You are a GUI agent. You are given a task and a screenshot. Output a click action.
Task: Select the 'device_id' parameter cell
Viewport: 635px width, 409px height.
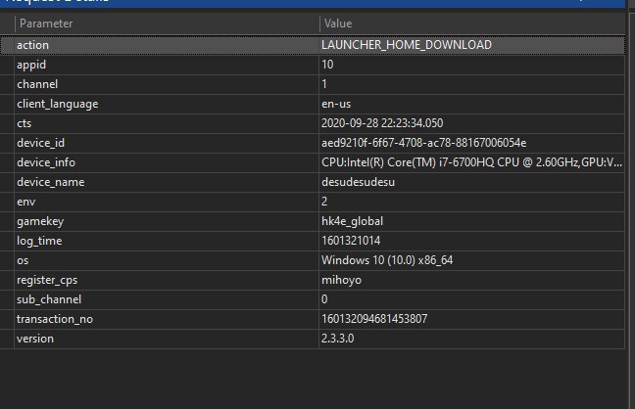(x=167, y=143)
